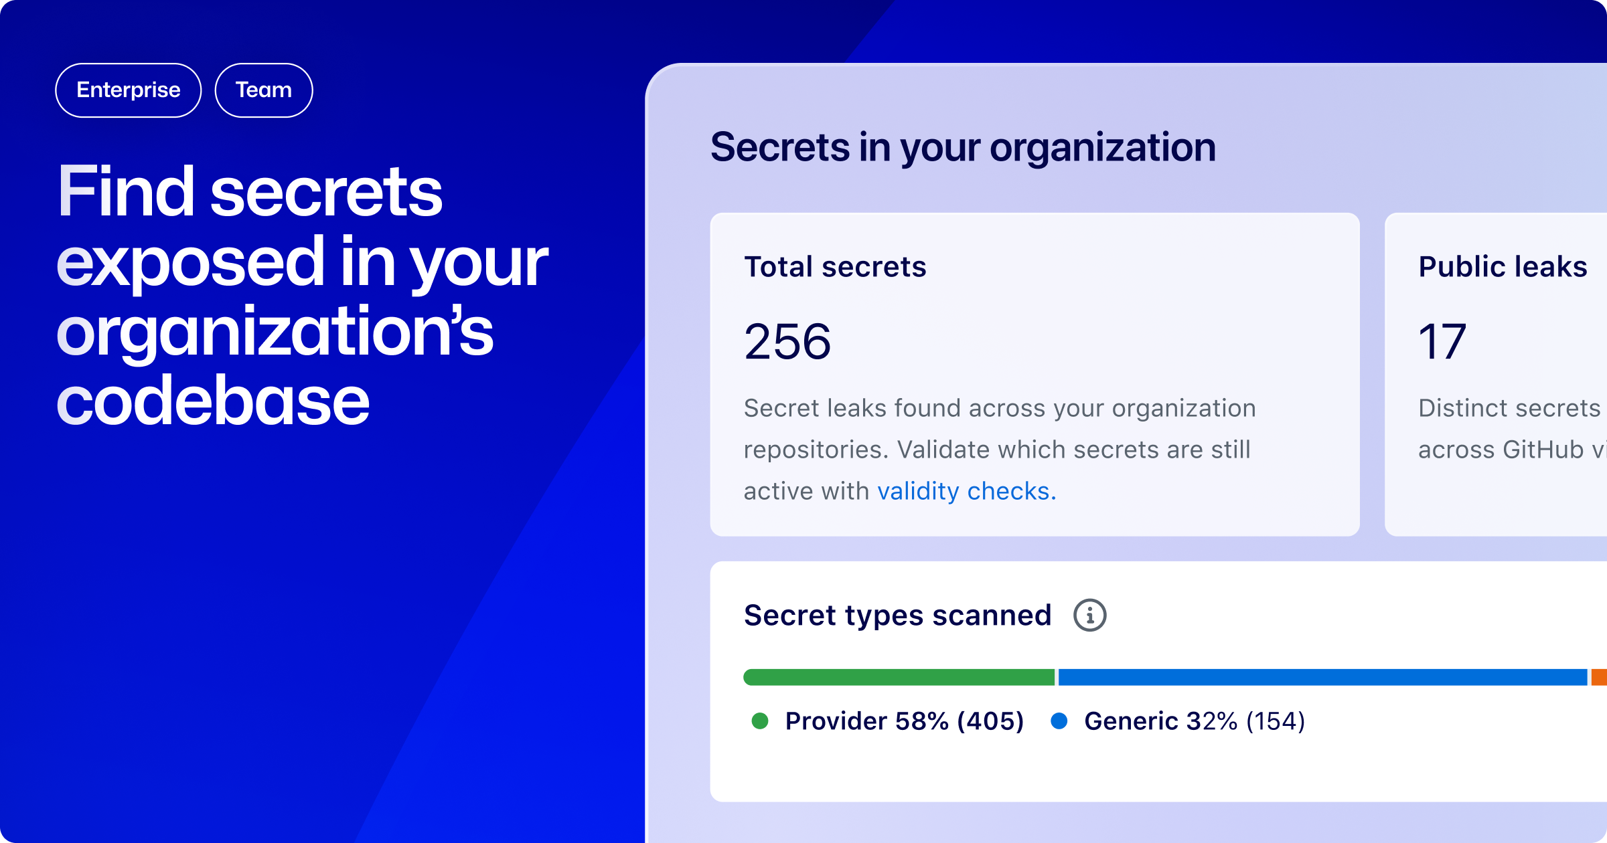The height and width of the screenshot is (843, 1607).
Task: Click the Public leaks card title
Action: click(x=1503, y=266)
